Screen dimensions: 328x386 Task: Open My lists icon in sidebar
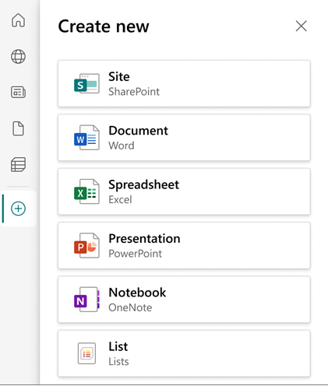18,164
